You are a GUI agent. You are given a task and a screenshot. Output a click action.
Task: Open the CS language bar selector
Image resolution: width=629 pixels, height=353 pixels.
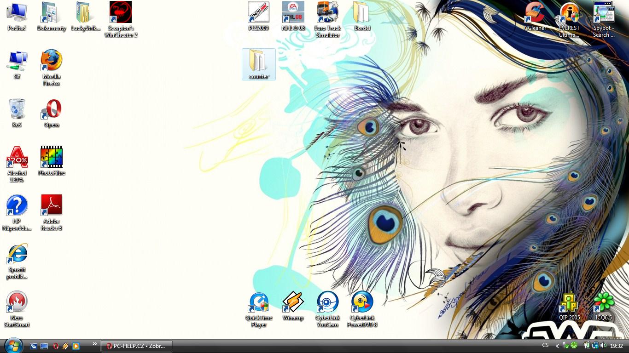(x=545, y=345)
